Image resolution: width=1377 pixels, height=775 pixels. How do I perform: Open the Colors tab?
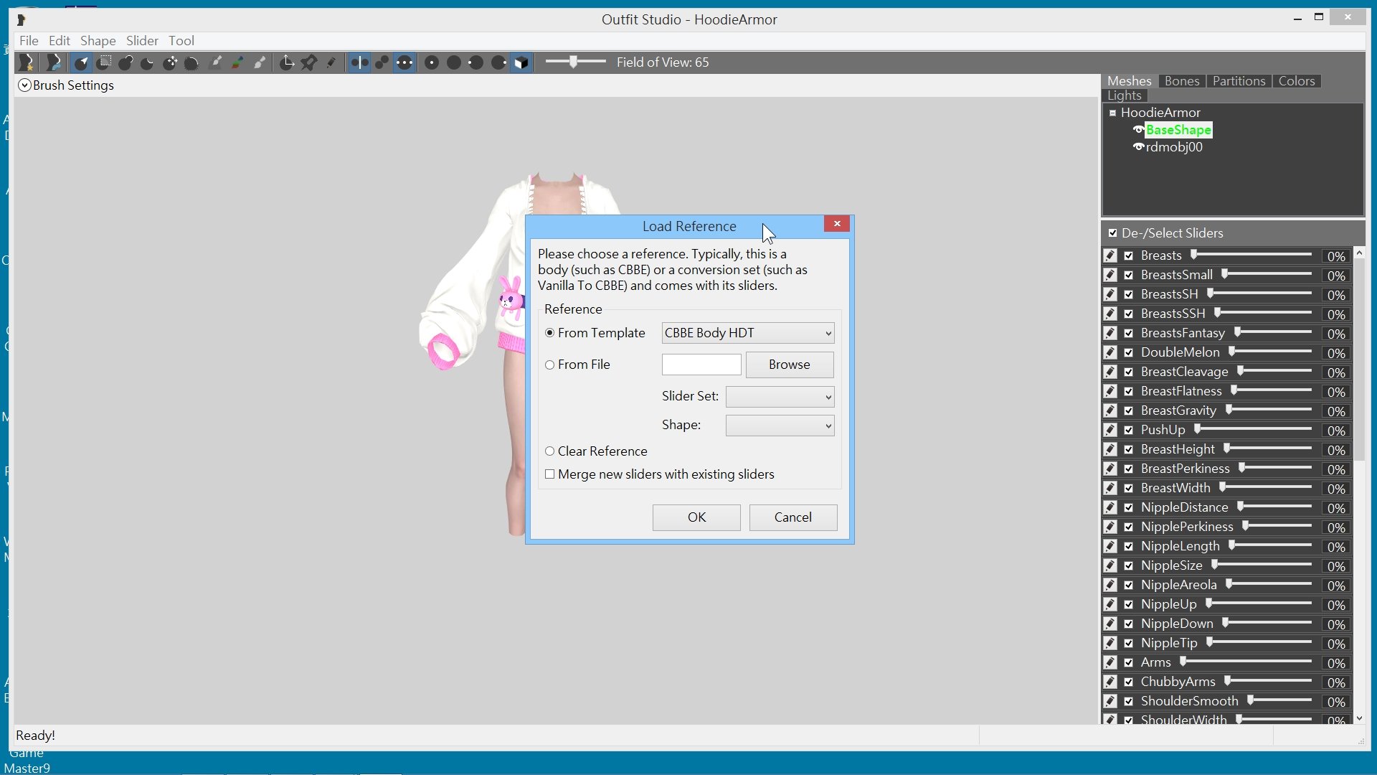1297,81
